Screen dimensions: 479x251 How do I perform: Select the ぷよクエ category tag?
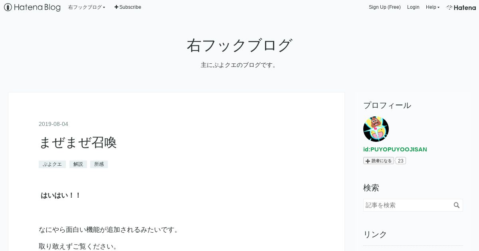[x=52, y=164]
